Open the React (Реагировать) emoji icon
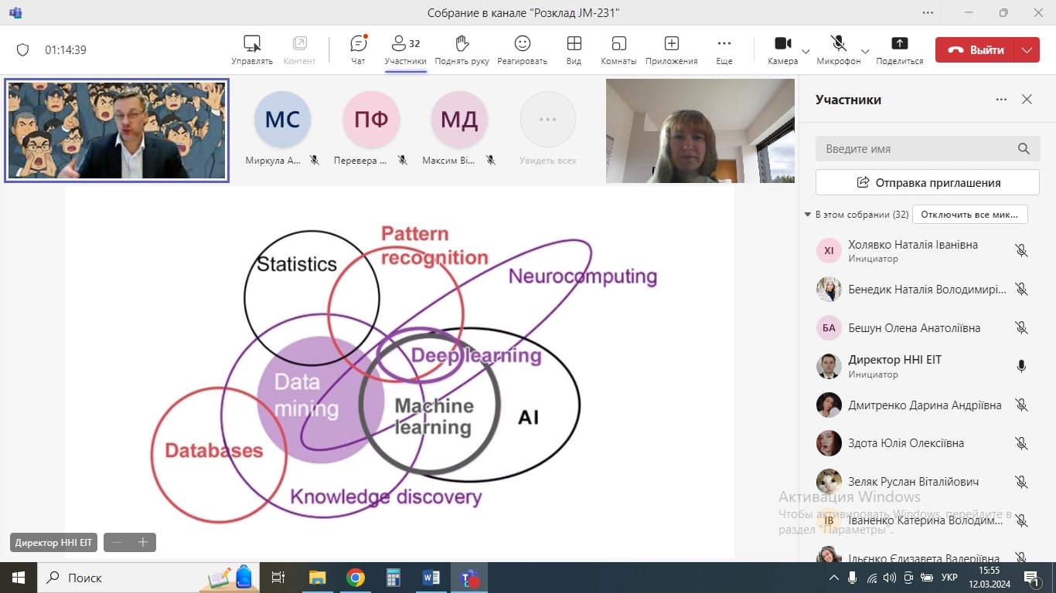Image resolution: width=1056 pixels, height=593 pixels. 522,44
